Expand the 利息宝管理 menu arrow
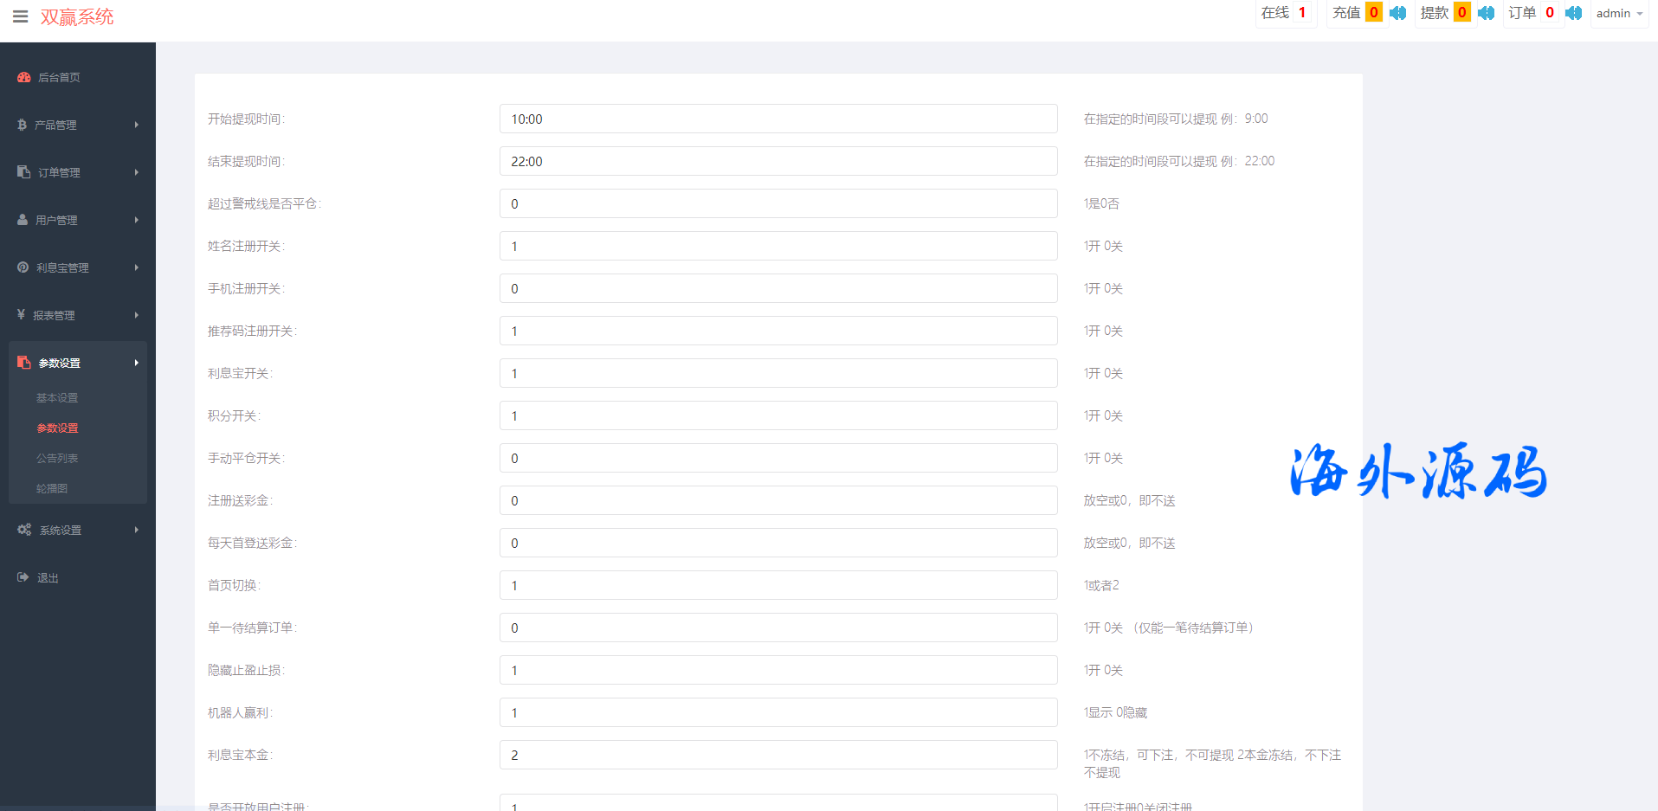The height and width of the screenshot is (811, 1658). [136, 267]
